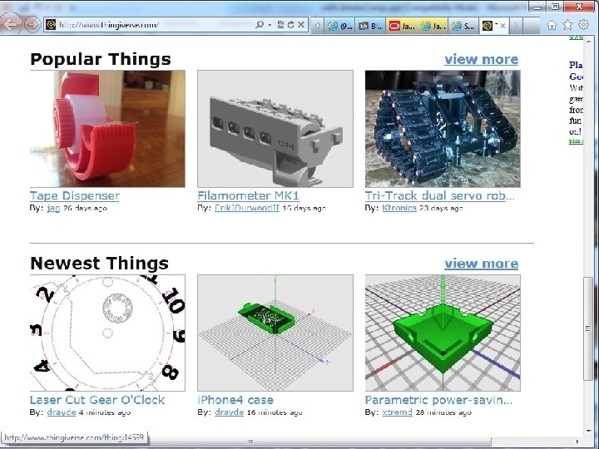
Task: Open author ErikJDurwoodII's profile link
Action: pos(247,208)
